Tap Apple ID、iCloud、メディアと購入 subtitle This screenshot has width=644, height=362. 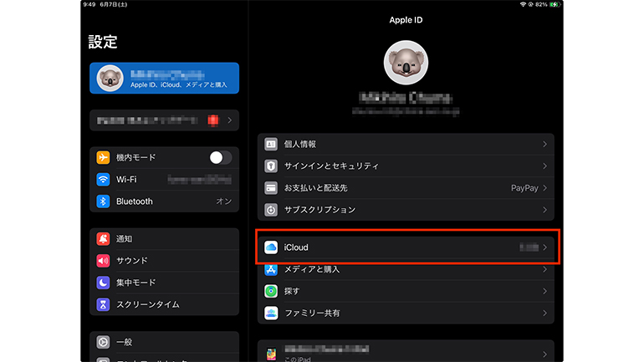[179, 85]
